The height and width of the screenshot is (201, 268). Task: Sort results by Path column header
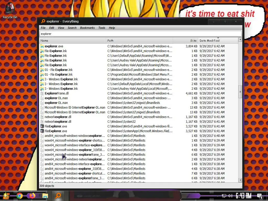[139, 41]
